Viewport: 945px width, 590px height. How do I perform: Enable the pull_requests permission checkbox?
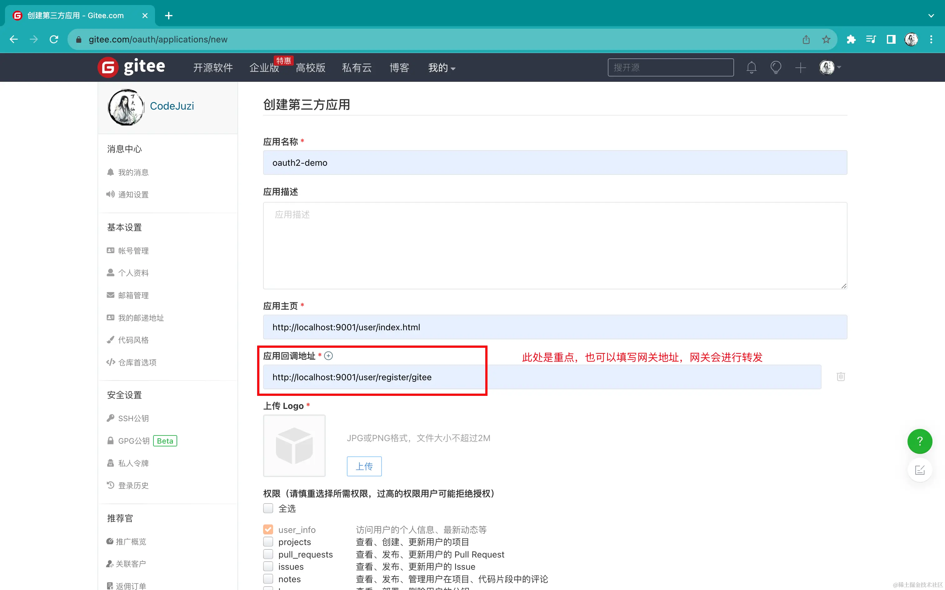click(x=268, y=554)
